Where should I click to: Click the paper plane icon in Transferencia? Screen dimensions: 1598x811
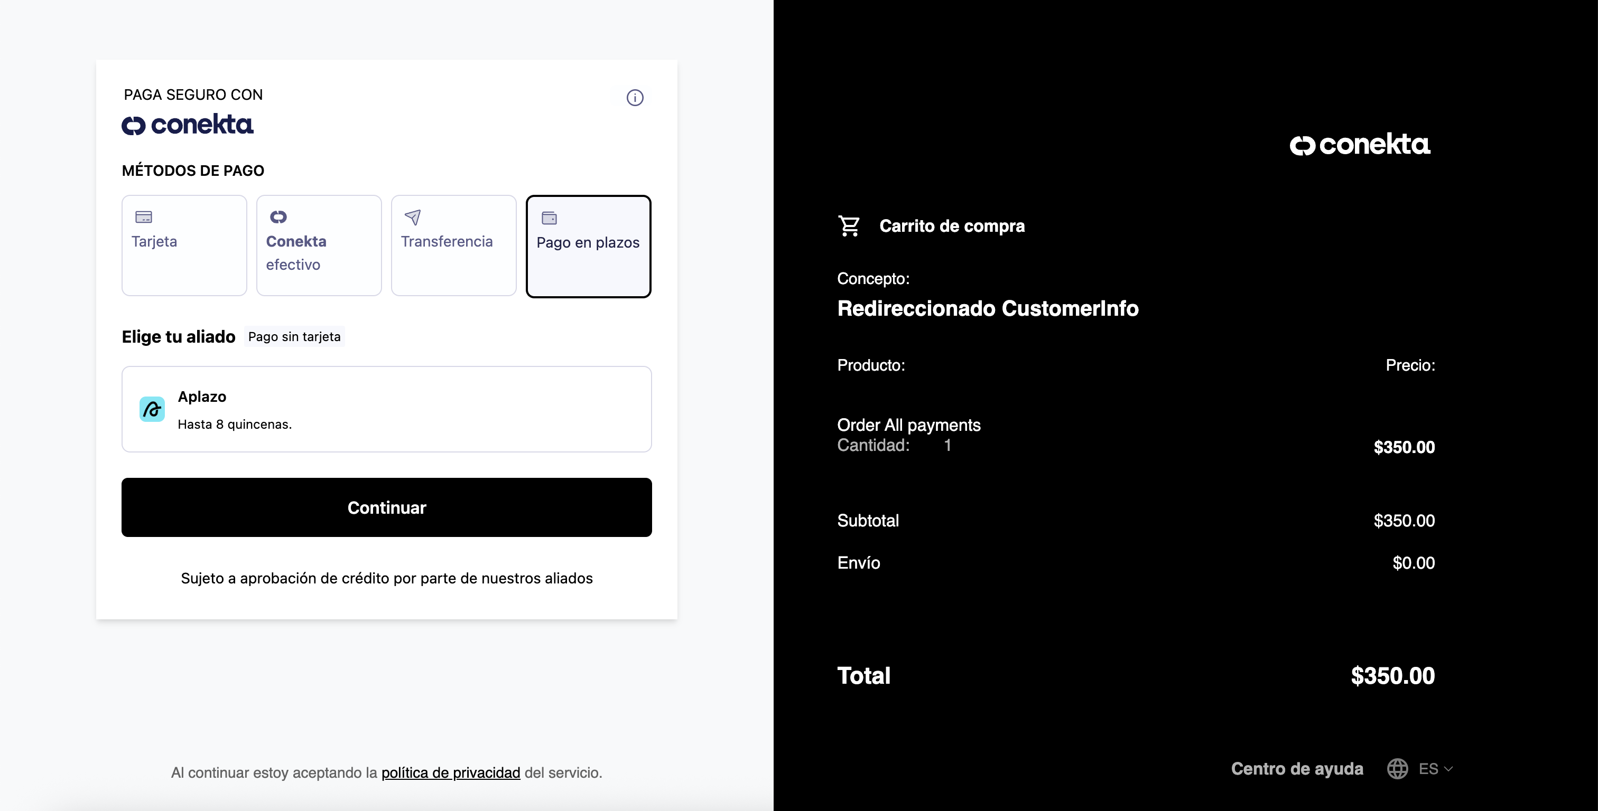click(x=413, y=217)
